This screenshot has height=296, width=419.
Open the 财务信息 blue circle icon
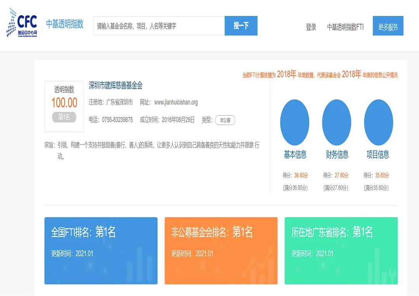pos(337,121)
